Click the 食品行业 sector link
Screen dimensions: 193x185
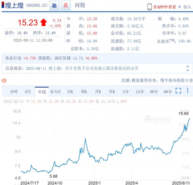[13, 58]
